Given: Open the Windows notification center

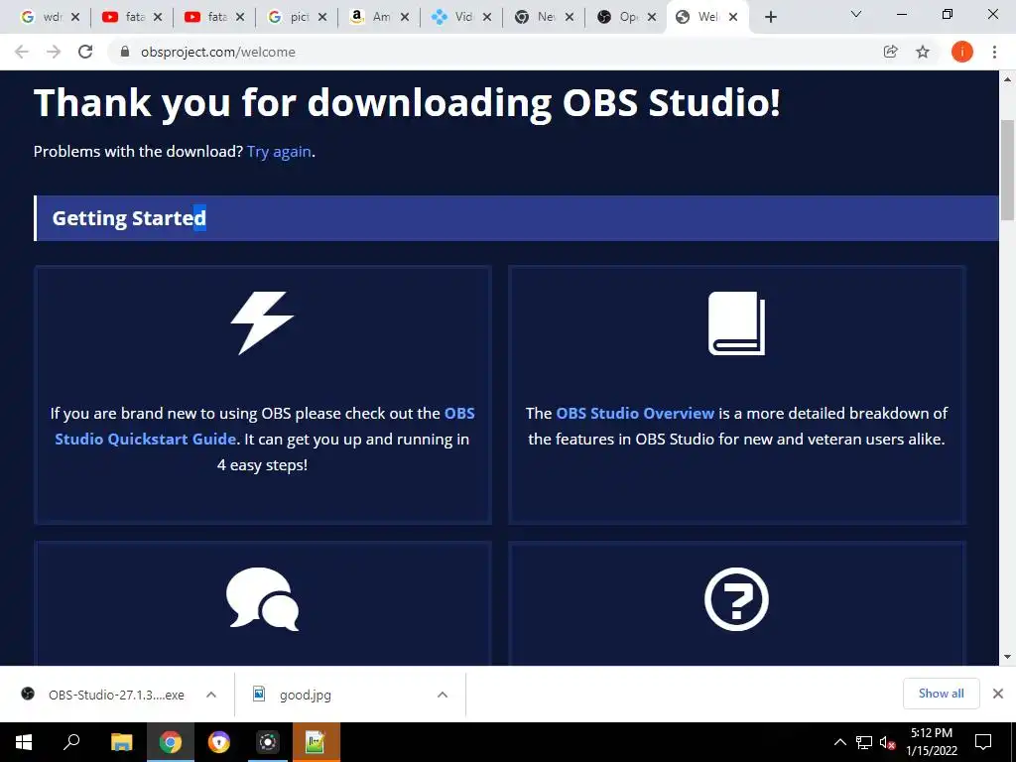Looking at the screenshot, I should [x=983, y=742].
